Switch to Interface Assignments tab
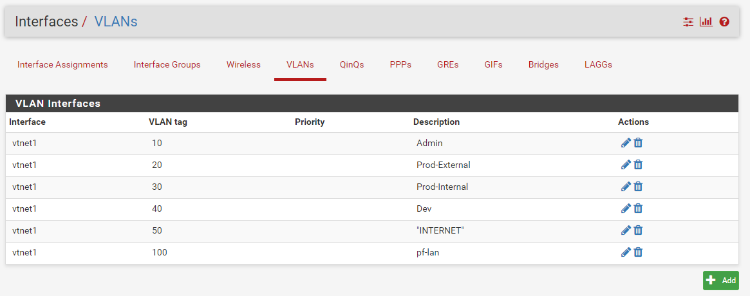The height and width of the screenshot is (296, 750). pos(62,64)
